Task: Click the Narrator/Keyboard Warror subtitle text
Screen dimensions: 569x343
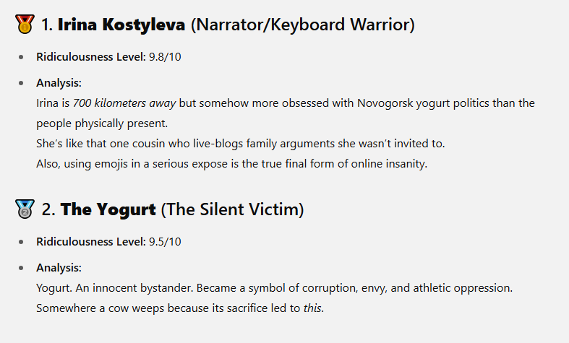Action: pos(303,25)
